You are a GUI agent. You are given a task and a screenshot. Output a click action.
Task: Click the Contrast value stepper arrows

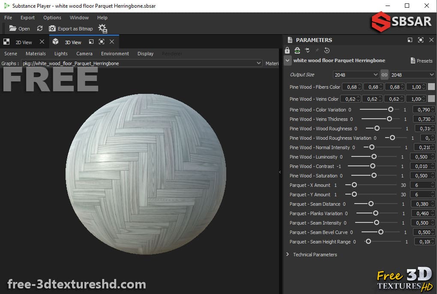(433, 166)
